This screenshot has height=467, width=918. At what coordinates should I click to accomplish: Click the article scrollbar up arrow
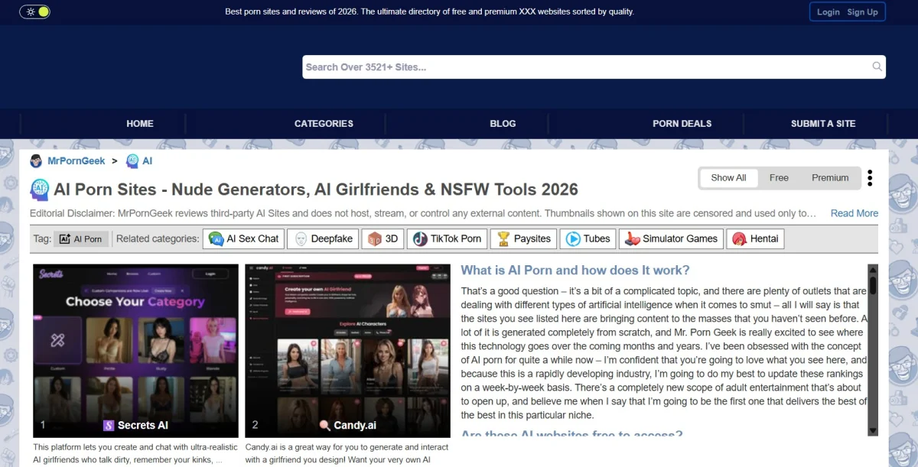click(873, 269)
